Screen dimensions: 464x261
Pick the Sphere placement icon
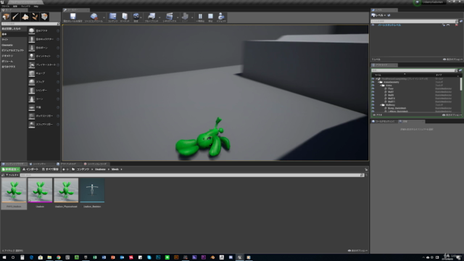click(32, 82)
